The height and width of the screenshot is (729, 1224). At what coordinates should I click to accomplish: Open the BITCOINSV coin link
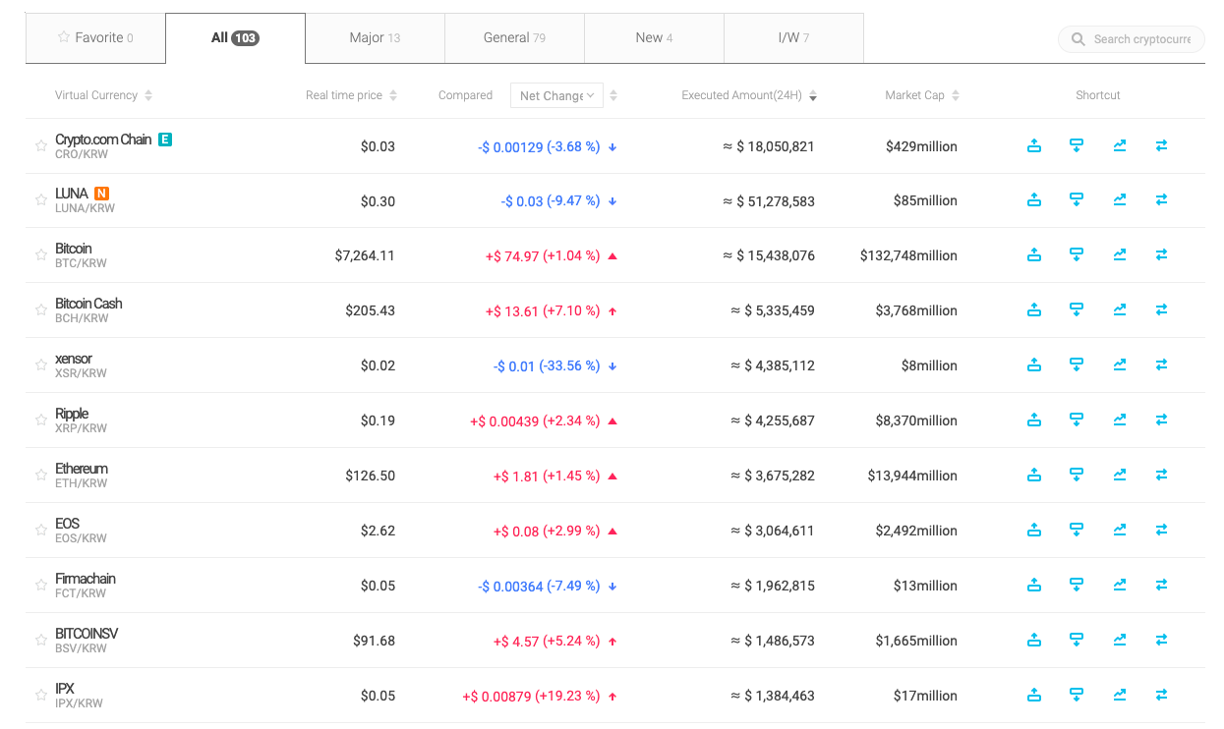click(87, 634)
